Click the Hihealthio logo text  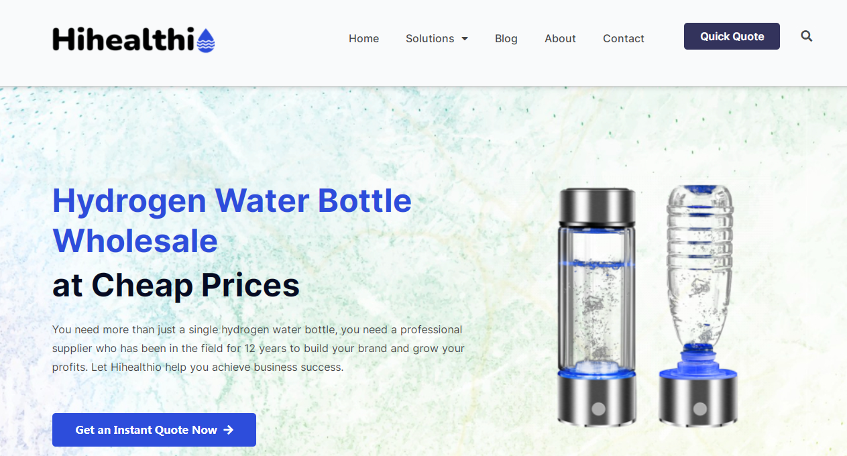click(x=123, y=40)
